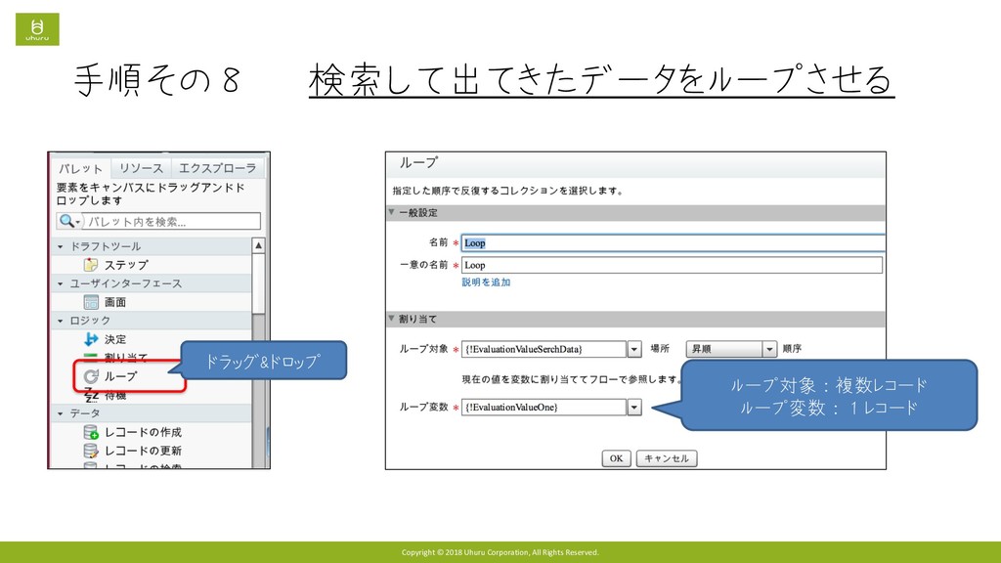This screenshot has height=563, width=1001.
Task: Open the パレット tab
Action: (x=80, y=168)
